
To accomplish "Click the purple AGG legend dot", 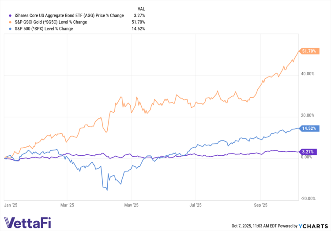I will [10, 15].
